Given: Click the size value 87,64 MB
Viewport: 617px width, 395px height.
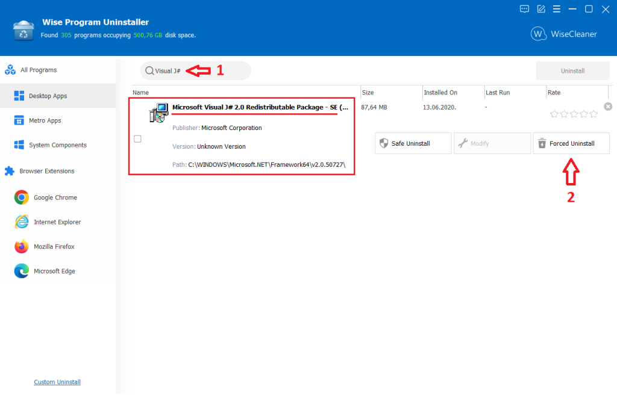Looking at the screenshot, I should pyautogui.click(x=374, y=107).
